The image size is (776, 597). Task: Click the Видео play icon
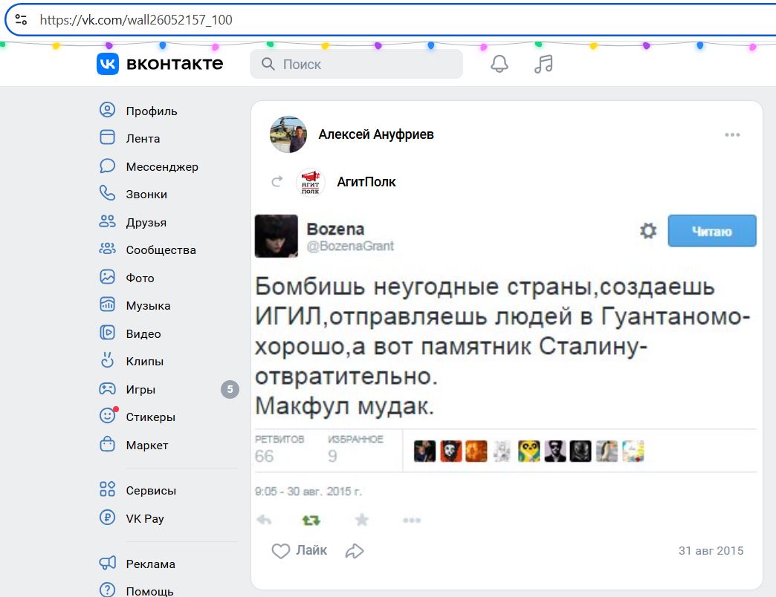point(107,333)
